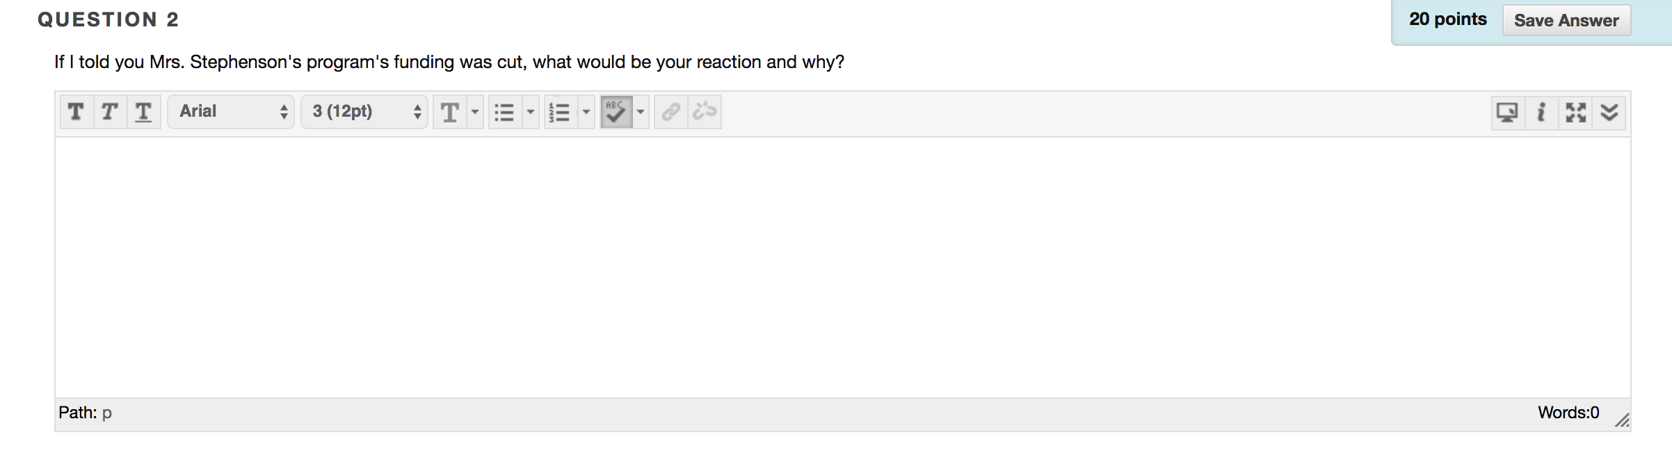Click the insert link chain icon
This screenshot has height=453, width=1672.
(671, 112)
